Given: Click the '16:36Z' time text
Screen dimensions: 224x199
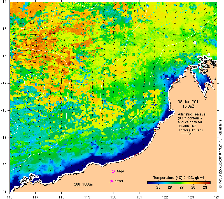Looking at the screenshot, I should click(x=188, y=106).
